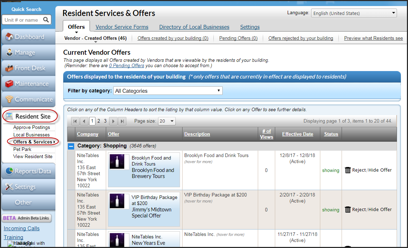Click the 11/27/17 - 11/27/18 effective date
Screen dimensions: 408x248
point(297,234)
